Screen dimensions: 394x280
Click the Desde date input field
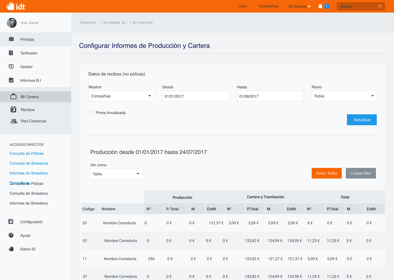tap(195, 96)
